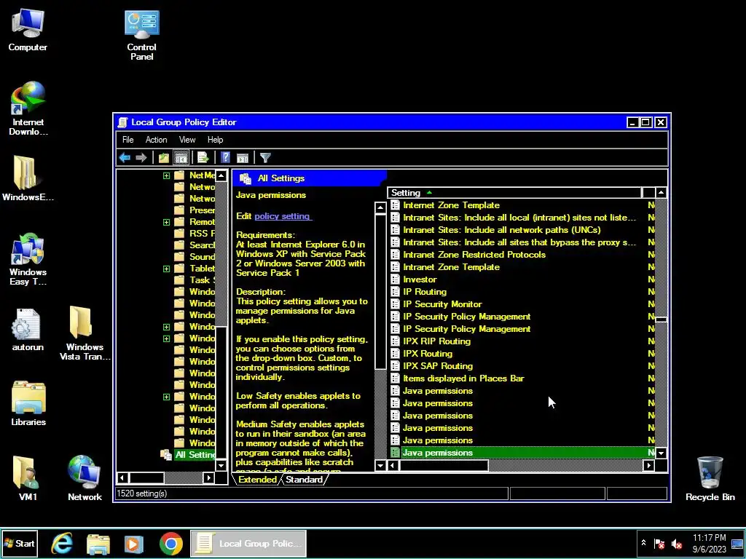This screenshot has height=559, width=746.
Task: Click the Export List toolbar icon
Action: (x=203, y=157)
